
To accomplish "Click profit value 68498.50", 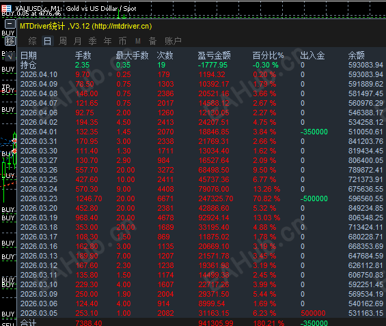I will coord(214,170).
